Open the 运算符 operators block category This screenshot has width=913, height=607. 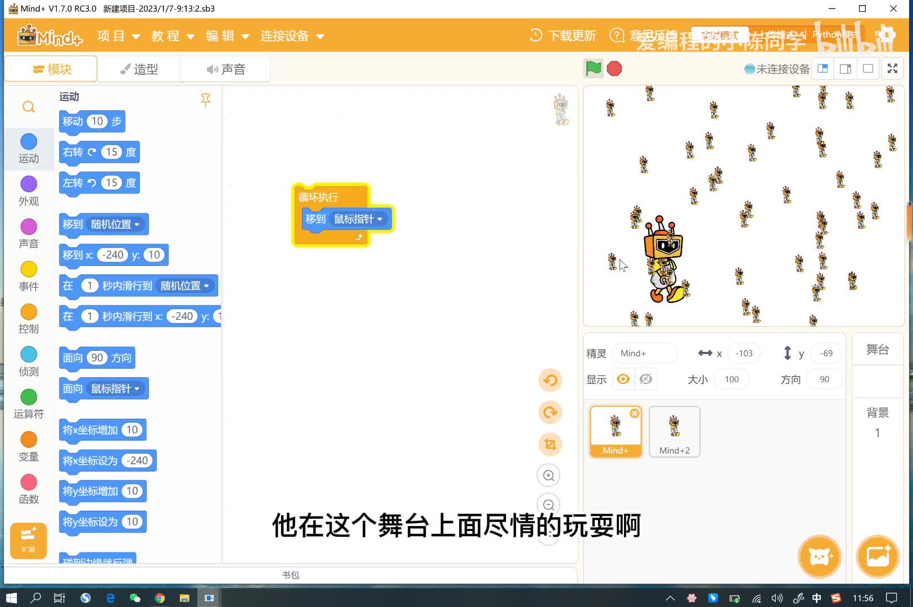pyautogui.click(x=29, y=405)
